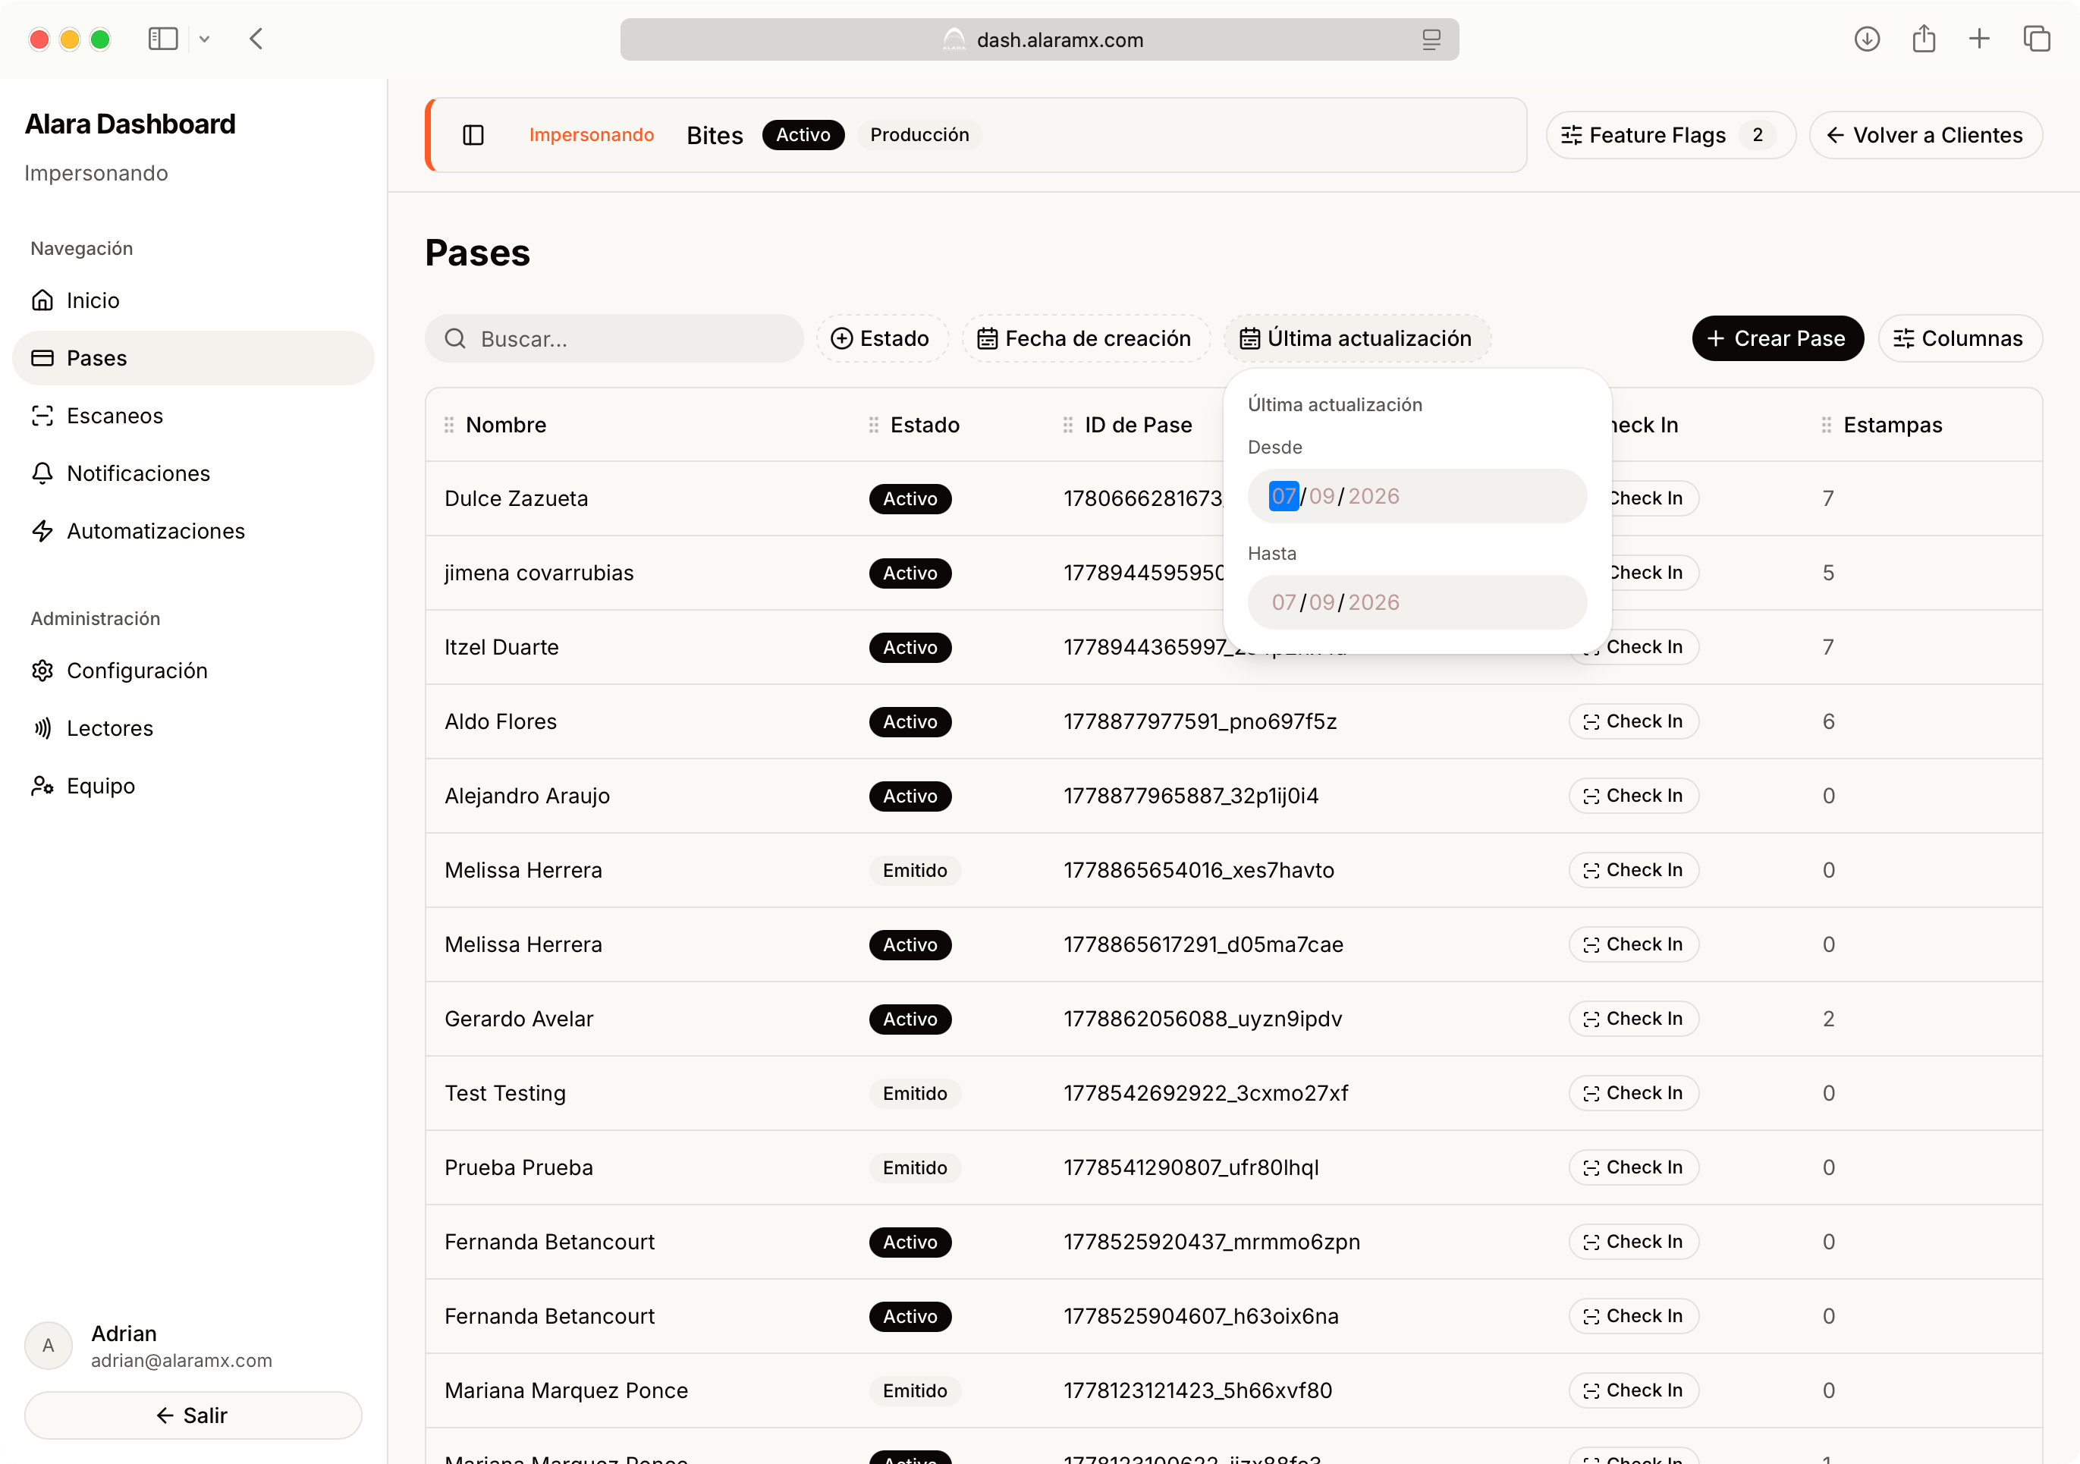Open the Columnas menu
Screen dimensions: 2080x1464
pos(1959,339)
